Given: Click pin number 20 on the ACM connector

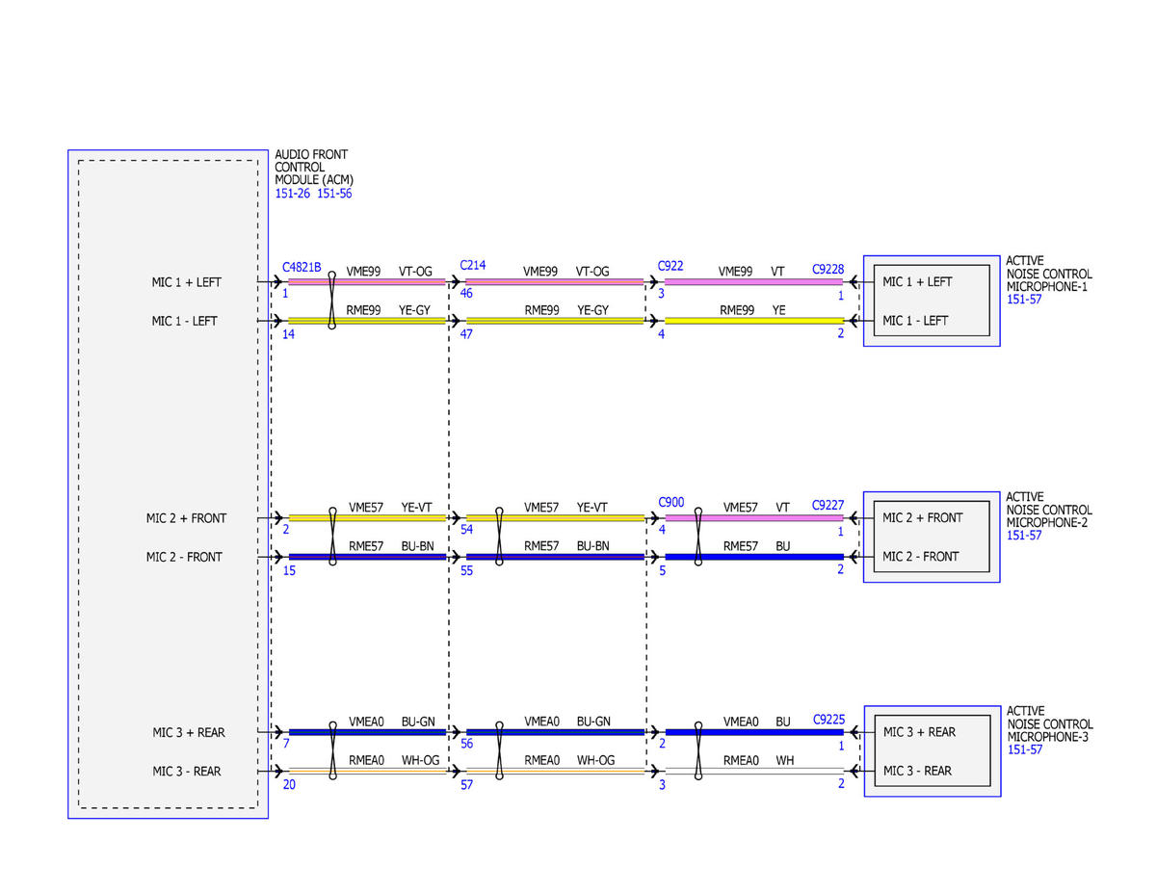Looking at the screenshot, I should point(289,785).
